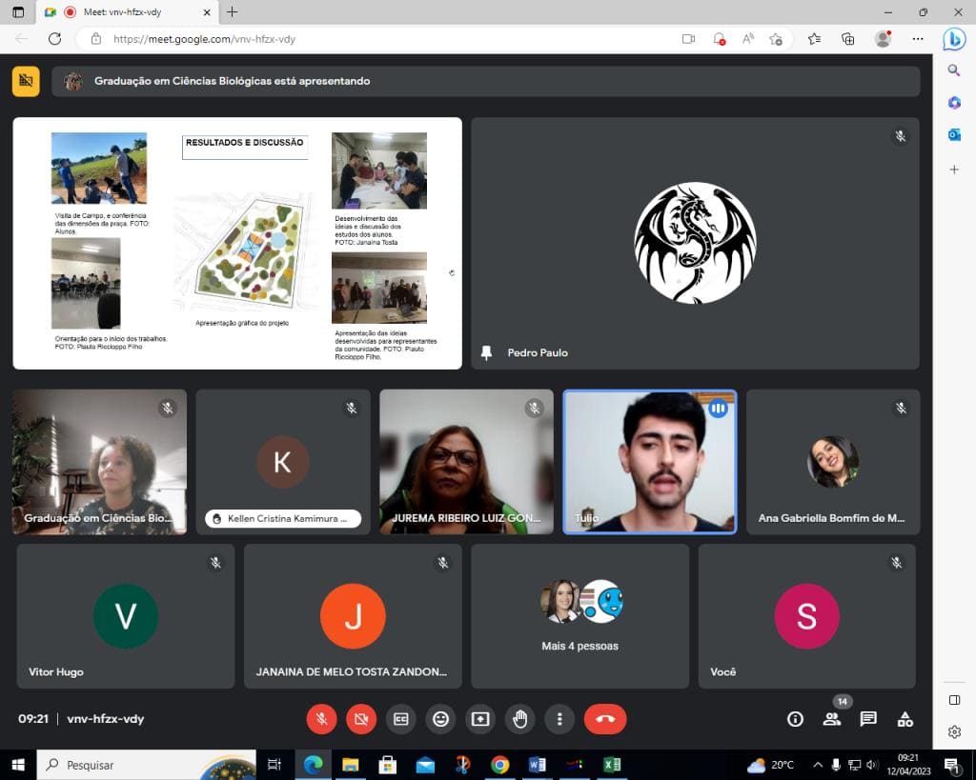Open camera permission icon in address bar
Screen dimensions: 976x780
pos(688,38)
